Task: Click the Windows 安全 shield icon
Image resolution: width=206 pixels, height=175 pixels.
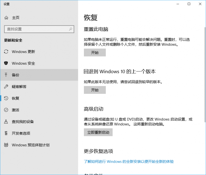Action: pyautogui.click(x=6, y=63)
